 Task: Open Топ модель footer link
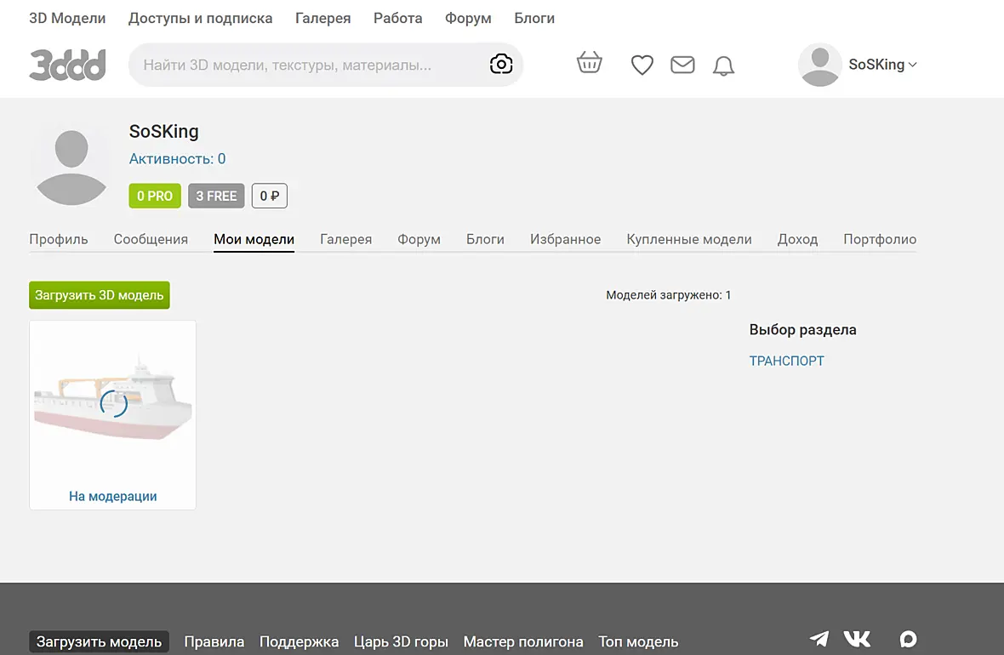(638, 641)
